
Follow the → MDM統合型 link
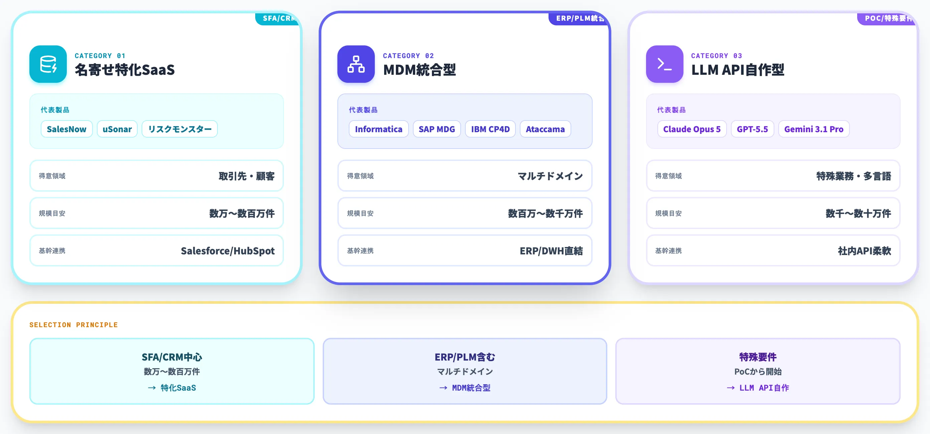coord(465,388)
